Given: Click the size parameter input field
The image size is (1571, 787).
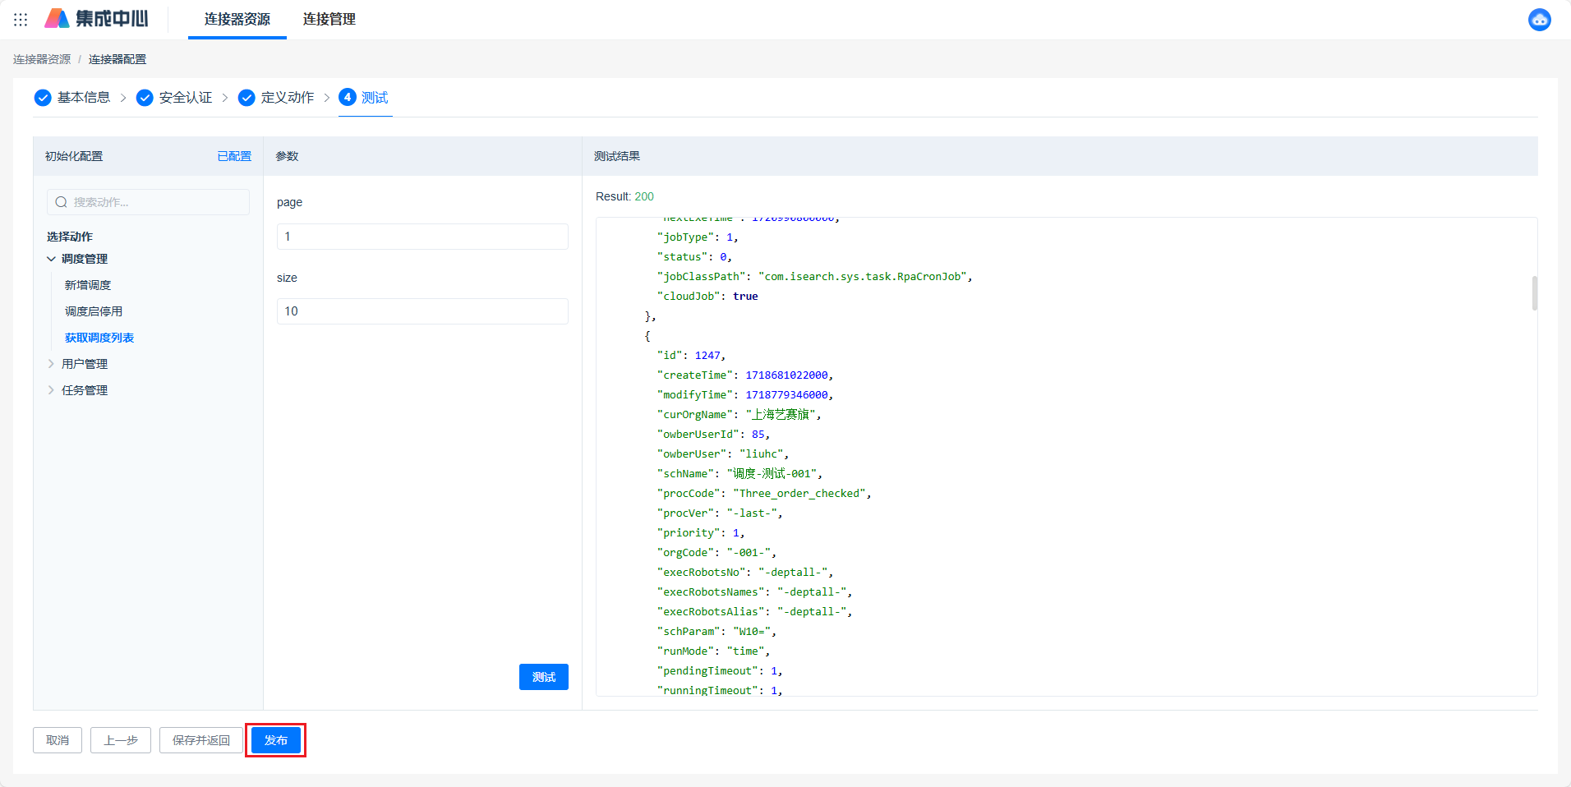Looking at the screenshot, I should click(422, 311).
